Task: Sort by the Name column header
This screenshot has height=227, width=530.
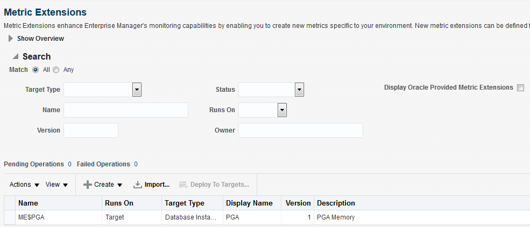Action: [28, 203]
